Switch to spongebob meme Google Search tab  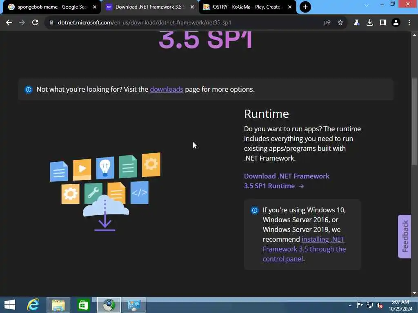(52, 7)
